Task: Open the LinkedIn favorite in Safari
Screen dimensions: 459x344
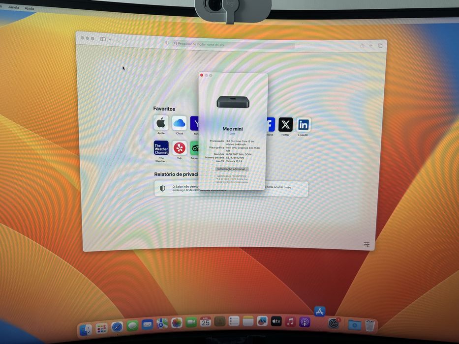Action: [x=303, y=125]
